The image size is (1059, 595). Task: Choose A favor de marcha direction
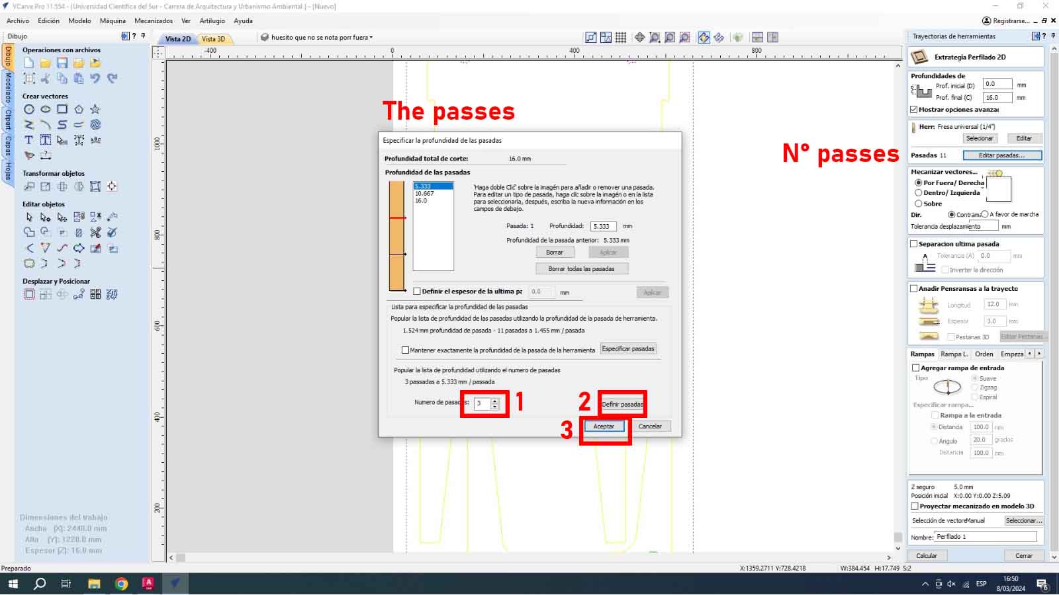coord(985,214)
